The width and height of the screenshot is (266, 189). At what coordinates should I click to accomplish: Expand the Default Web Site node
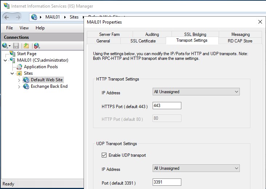tap(19, 80)
